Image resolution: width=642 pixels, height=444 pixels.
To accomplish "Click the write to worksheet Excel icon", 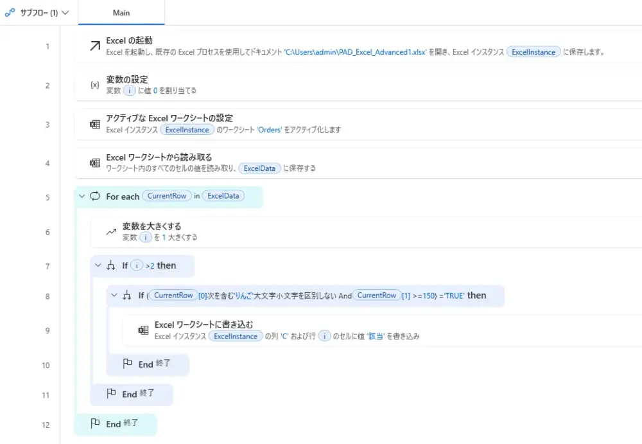I will [143, 330].
